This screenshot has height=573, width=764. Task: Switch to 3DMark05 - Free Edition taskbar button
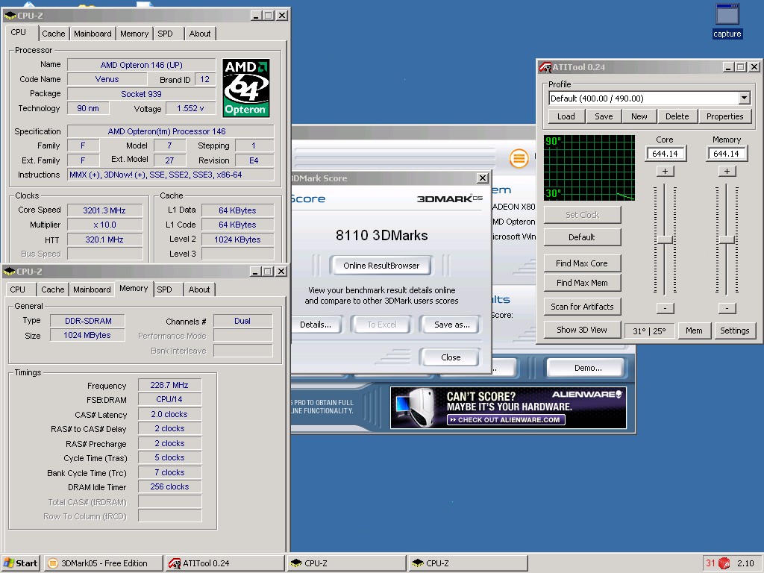[103, 563]
